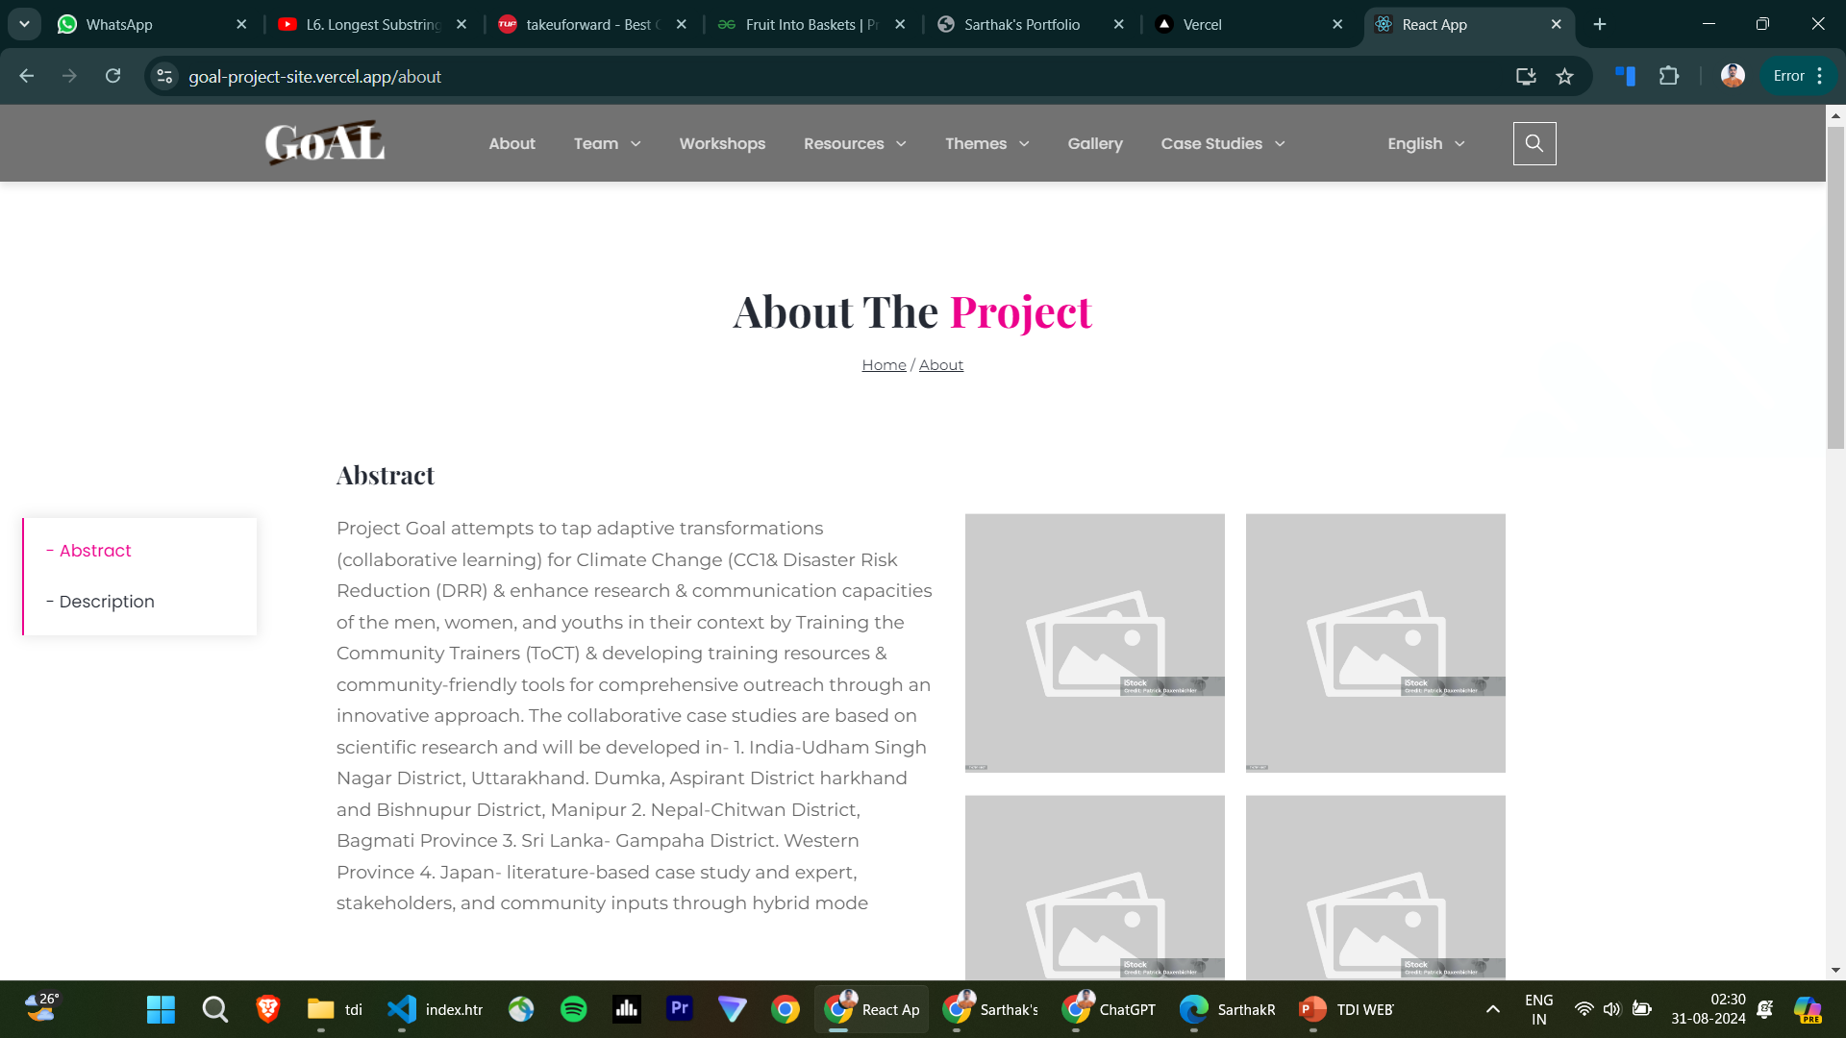
Task: Open the browser extensions puzzle icon
Action: (x=1669, y=76)
